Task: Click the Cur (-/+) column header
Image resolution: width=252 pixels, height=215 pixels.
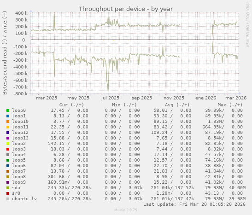Action: [71, 105]
